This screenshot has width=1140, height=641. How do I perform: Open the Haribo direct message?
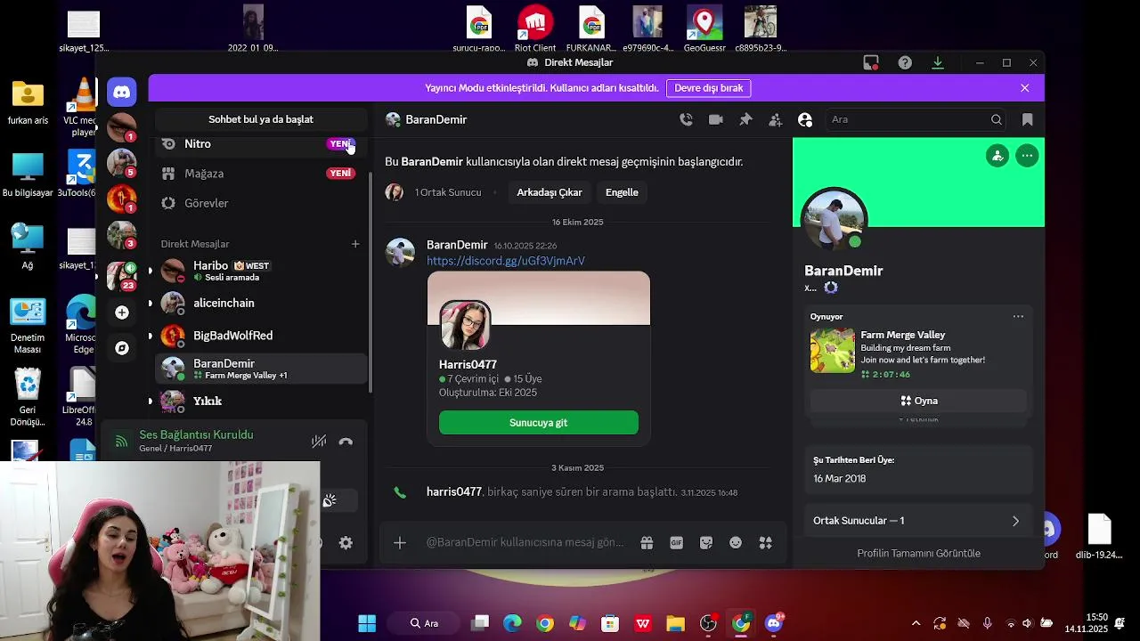coord(261,271)
